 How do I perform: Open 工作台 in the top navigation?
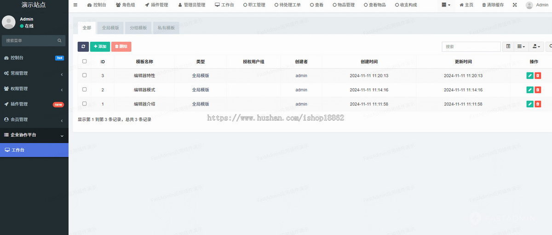[224, 5]
